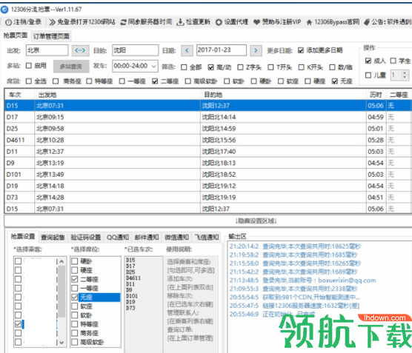
Task: Click the 车次 column header
Action: pyautogui.click(x=20, y=95)
